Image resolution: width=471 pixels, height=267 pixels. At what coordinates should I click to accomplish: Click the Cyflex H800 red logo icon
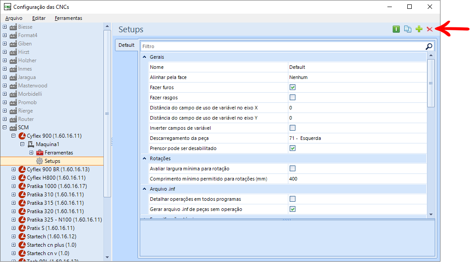click(x=22, y=178)
